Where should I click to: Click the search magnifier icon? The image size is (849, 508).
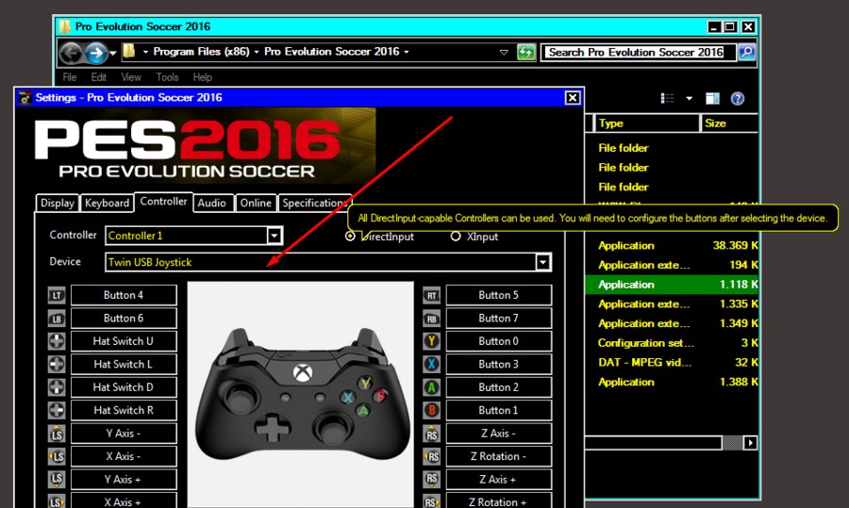pos(747,52)
